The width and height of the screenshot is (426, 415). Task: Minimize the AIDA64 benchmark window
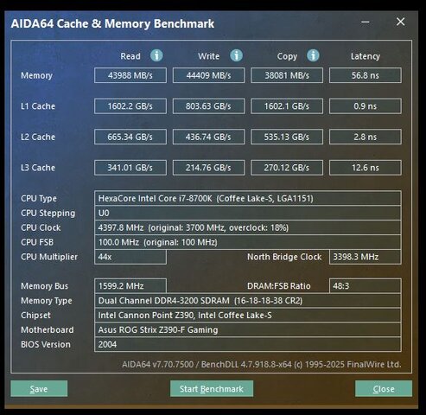point(366,22)
